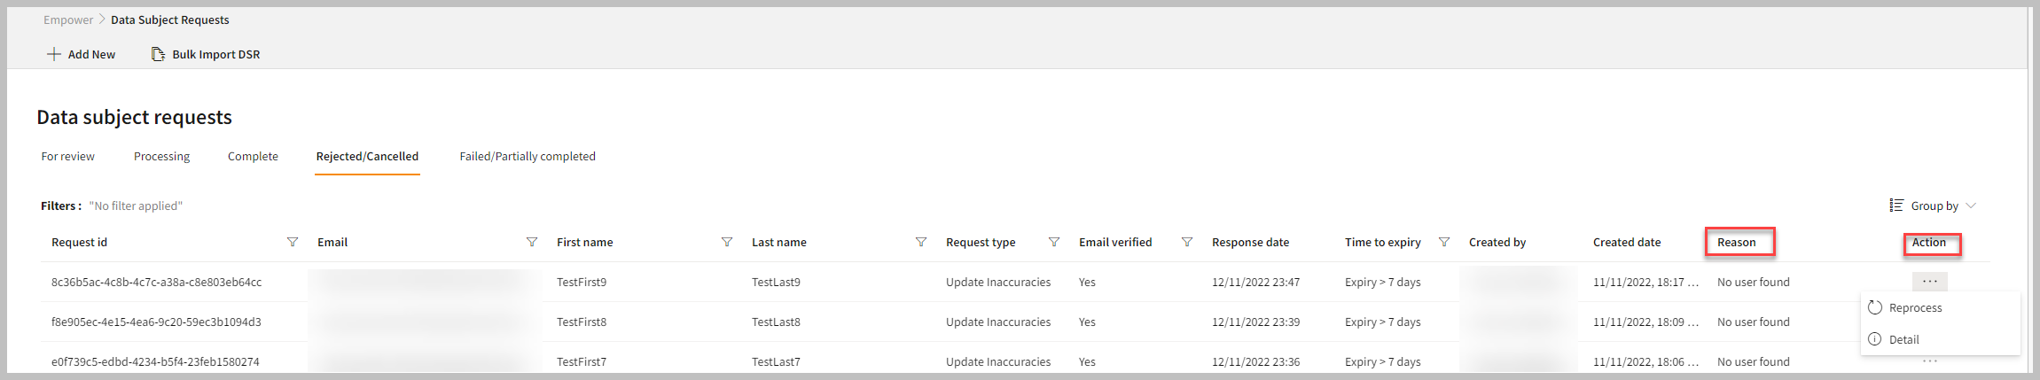Click the Bulk Import DSR icon
This screenshot has height=380, width=2040.
(158, 54)
